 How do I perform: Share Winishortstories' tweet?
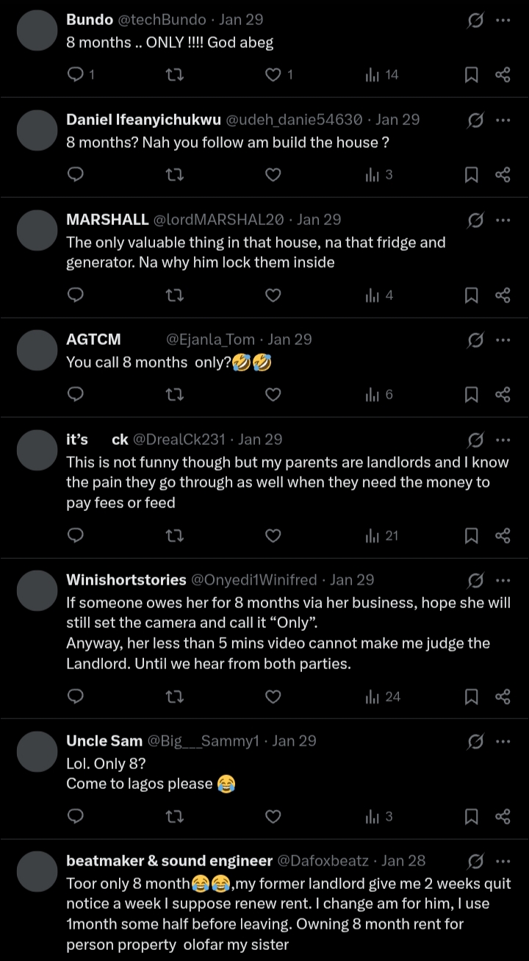click(503, 696)
